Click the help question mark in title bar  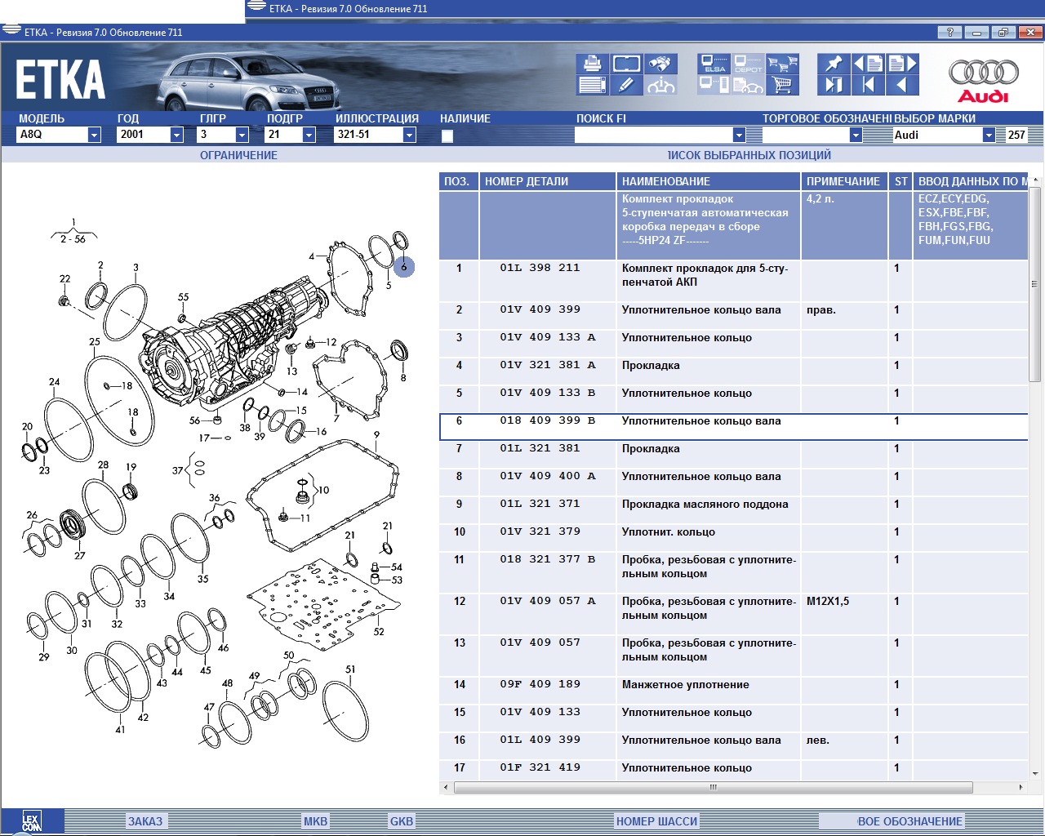click(949, 33)
